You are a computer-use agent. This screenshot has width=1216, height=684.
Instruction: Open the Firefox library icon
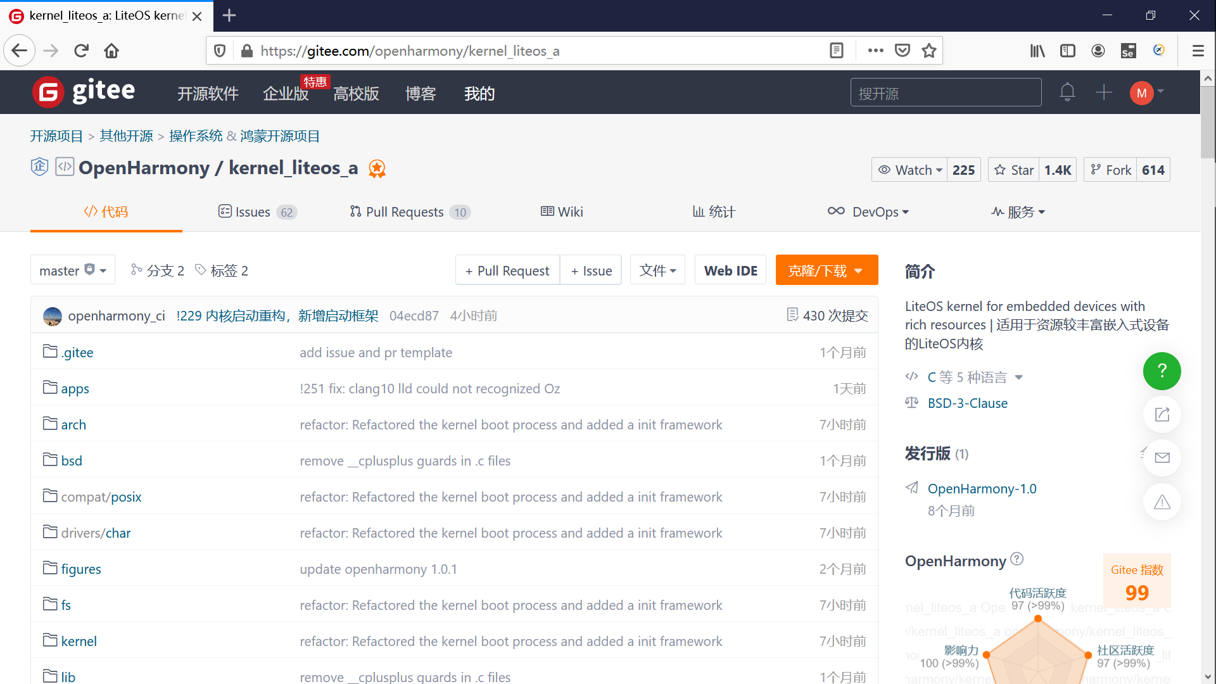click(x=1037, y=51)
